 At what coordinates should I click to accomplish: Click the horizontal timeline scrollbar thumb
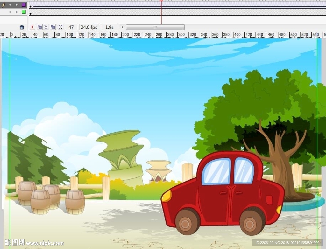pyautogui.click(x=155, y=27)
